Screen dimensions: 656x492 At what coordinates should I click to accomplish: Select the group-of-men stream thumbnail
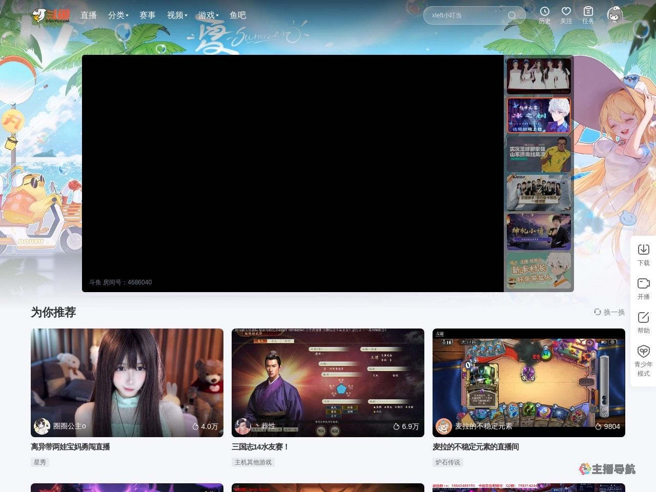point(539,193)
